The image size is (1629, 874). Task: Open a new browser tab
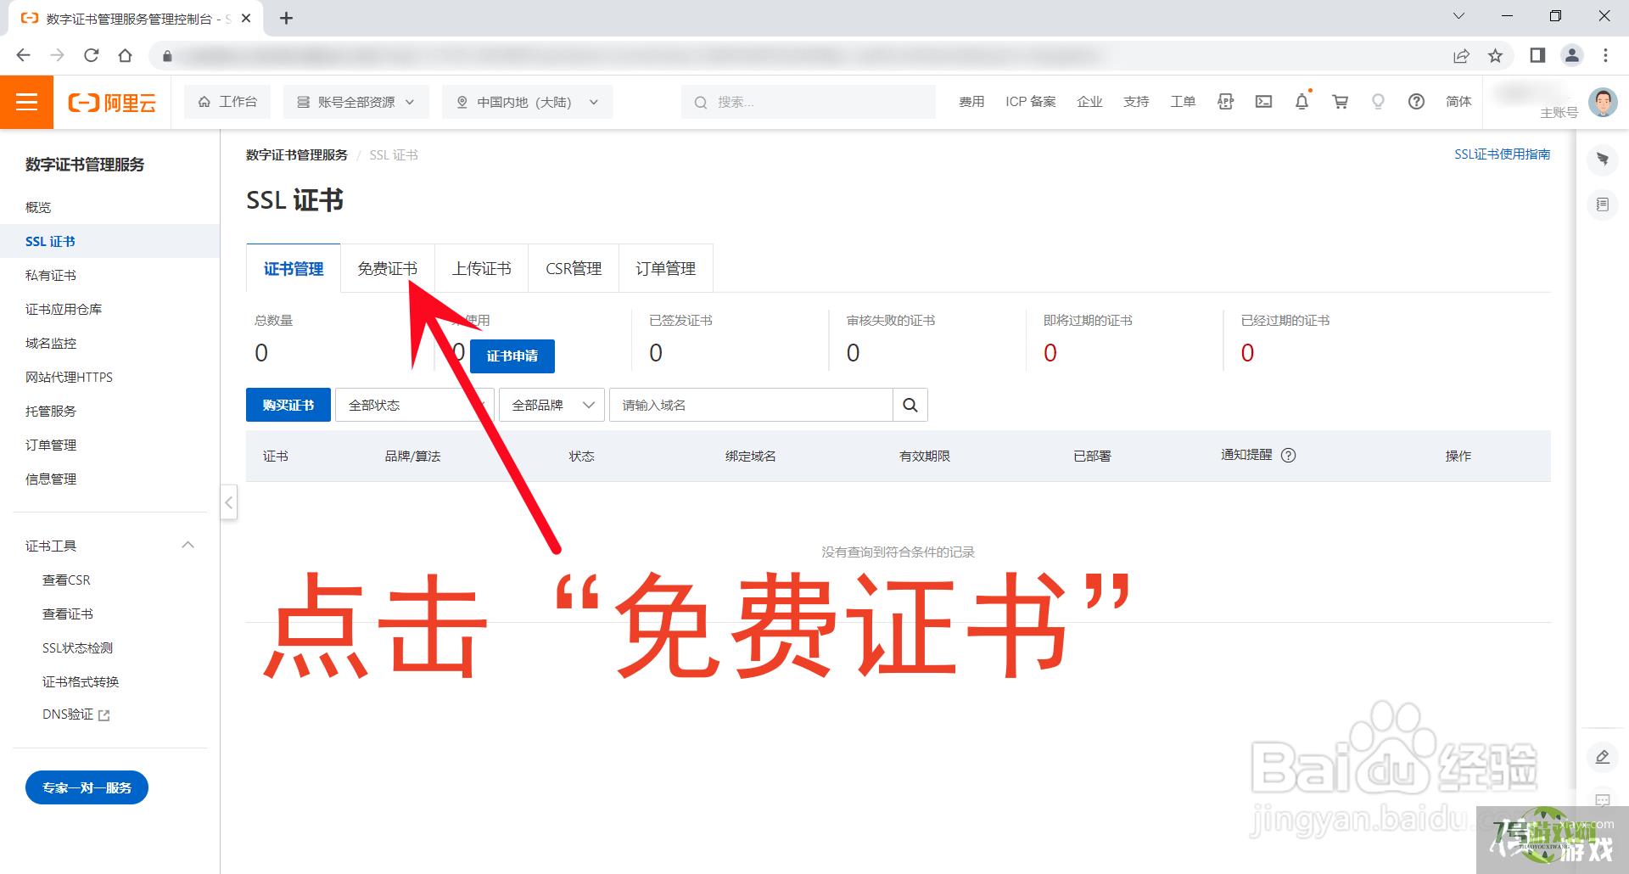287,18
